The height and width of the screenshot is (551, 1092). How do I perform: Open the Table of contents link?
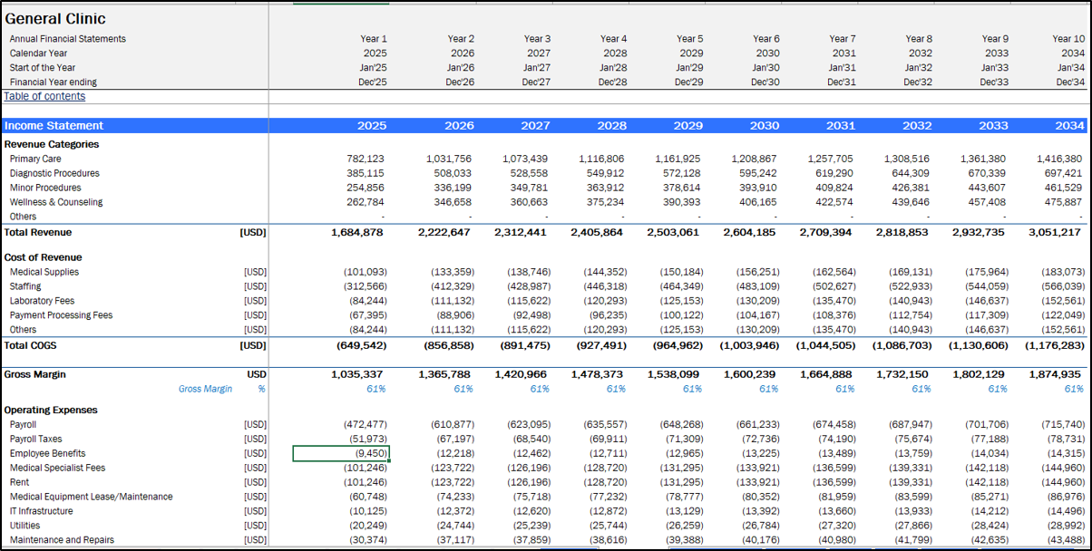coord(44,96)
